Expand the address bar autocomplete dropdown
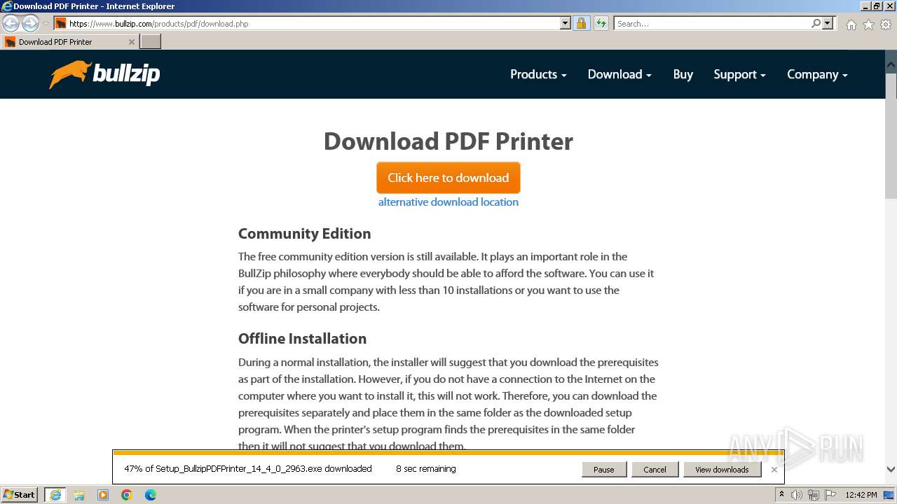 click(566, 24)
